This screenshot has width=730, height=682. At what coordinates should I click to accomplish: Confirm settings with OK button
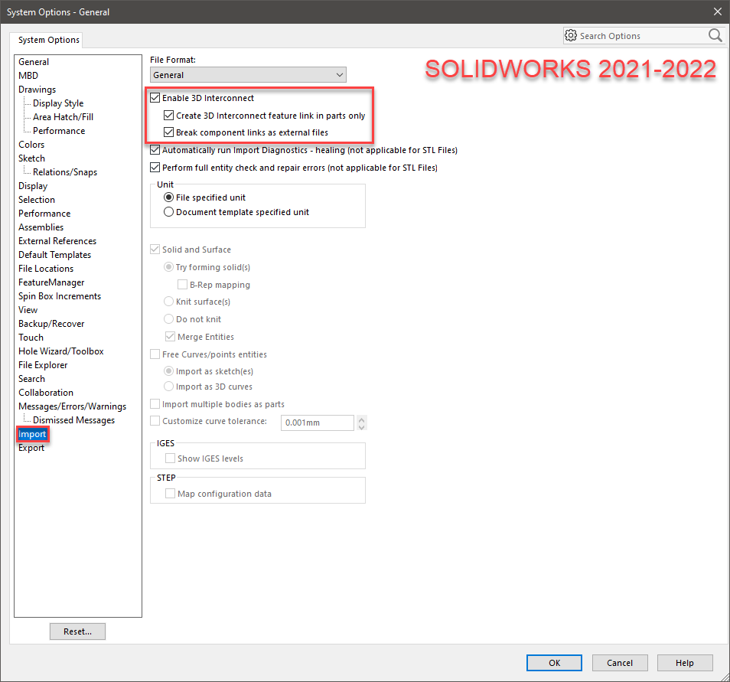pyautogui.click(x=554, y=663)
